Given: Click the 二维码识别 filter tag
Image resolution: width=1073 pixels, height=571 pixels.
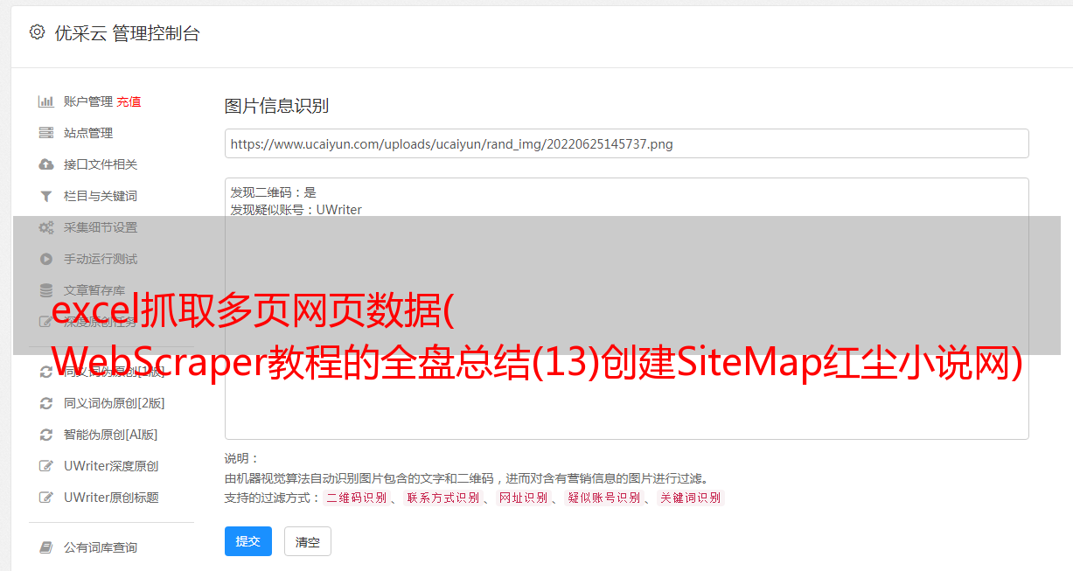Looking at the screenshot, I should pyautogui.click(x=356, y=498).
